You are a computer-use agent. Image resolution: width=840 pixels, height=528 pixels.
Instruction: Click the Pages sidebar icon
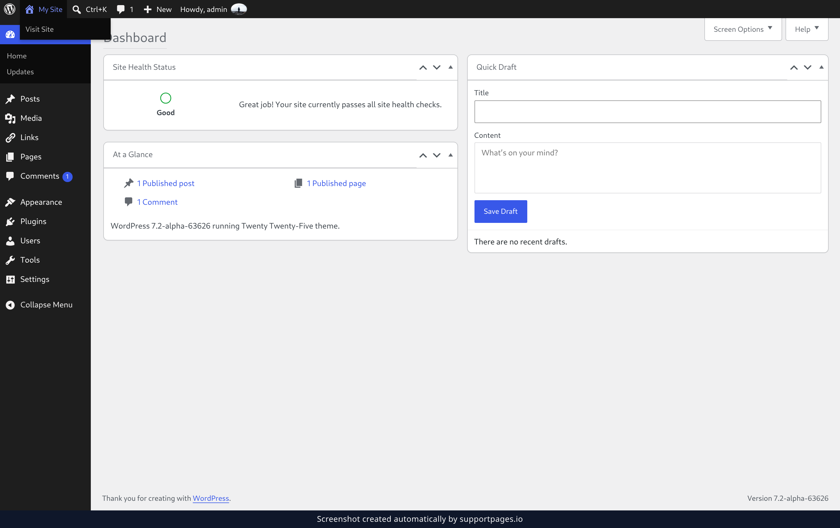click(10, 157)
